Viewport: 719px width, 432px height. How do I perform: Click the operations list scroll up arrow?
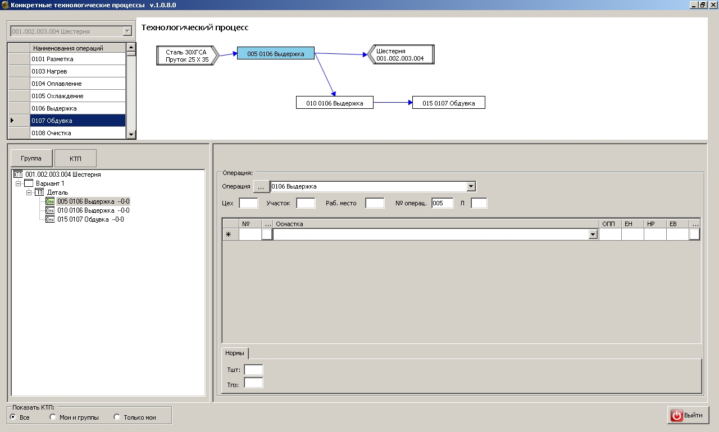tap(131, 48)
